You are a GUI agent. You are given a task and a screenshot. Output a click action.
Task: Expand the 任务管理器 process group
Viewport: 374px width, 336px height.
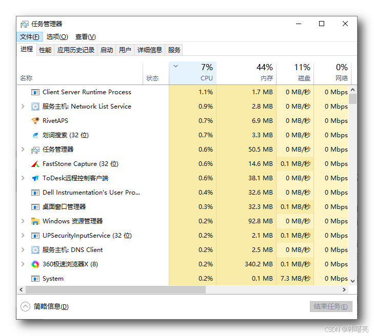pyautogui.click(x=23, y=150)
